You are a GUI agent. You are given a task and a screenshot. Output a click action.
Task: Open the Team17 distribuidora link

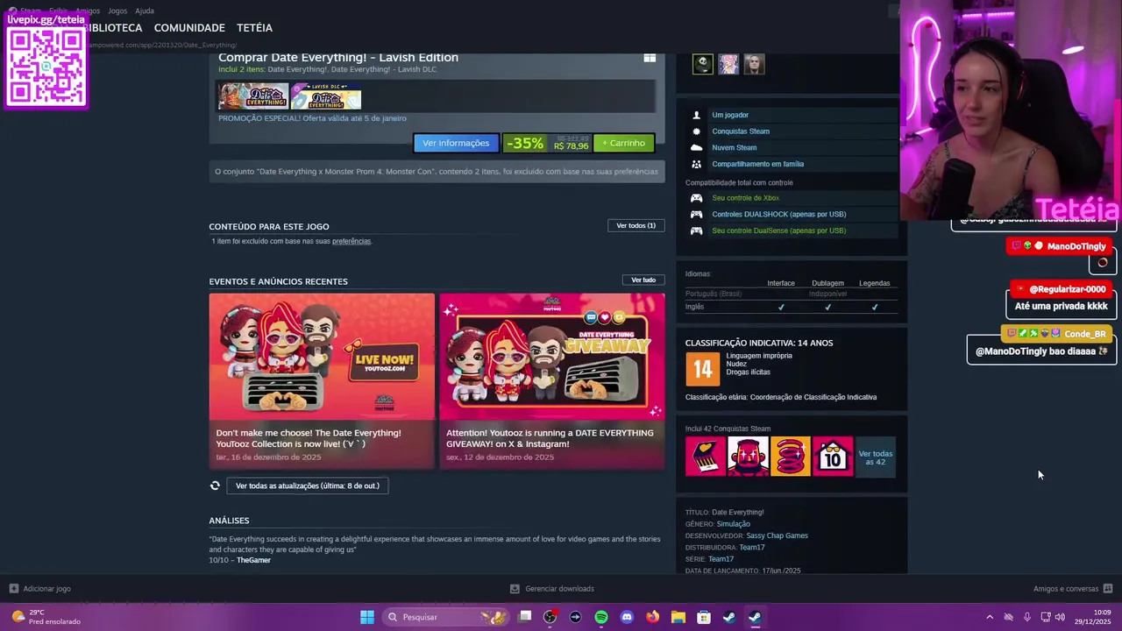(752, 547)
